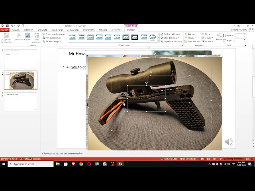Start slideshow from status bar icon
The width and height of the screenshot is (255, 191).
pos(220,159)
